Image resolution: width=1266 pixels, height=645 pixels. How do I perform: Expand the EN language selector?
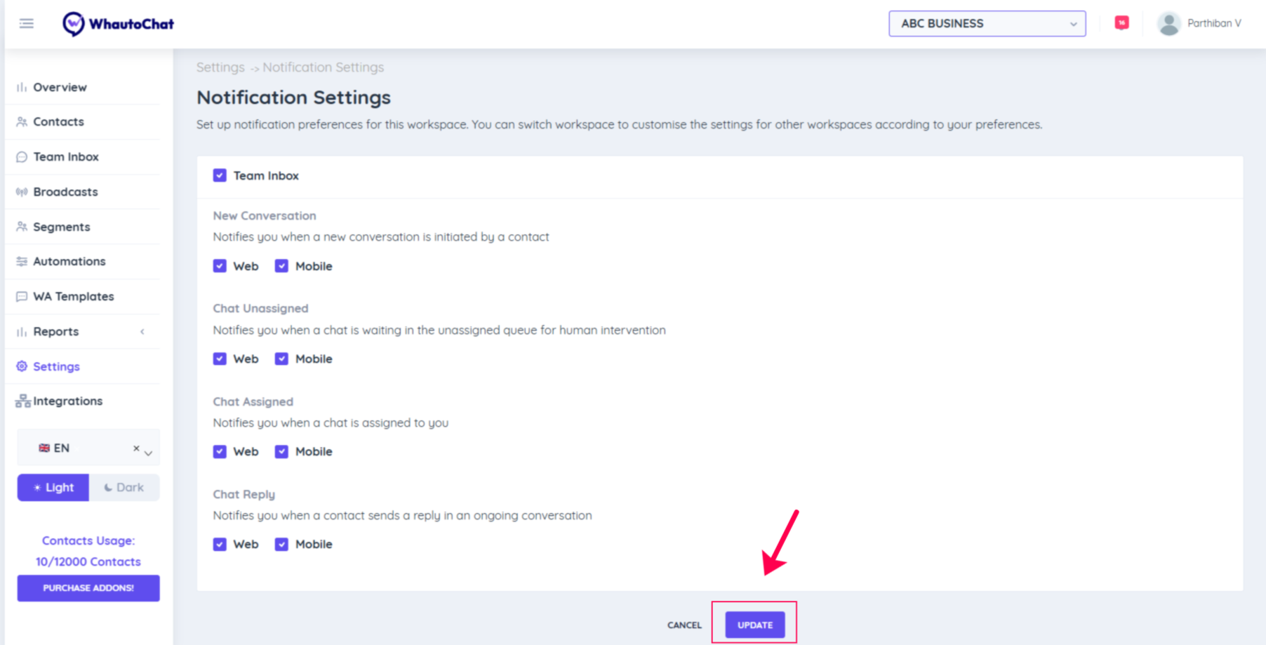(x=148, y=453)
